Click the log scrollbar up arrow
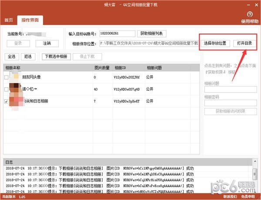 (x=255, y=161)
